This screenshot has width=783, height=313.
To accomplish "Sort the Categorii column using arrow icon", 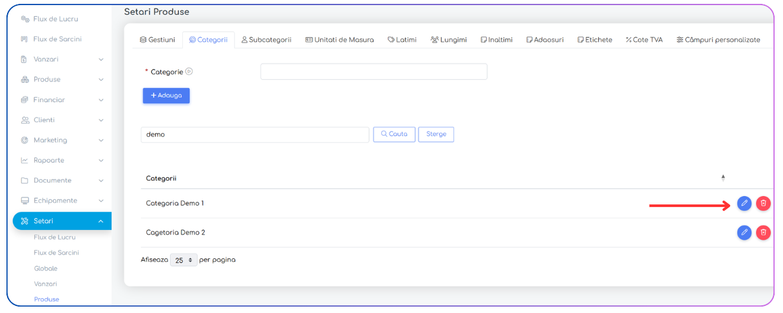I will pyautogui.click(x=723, y=178).
